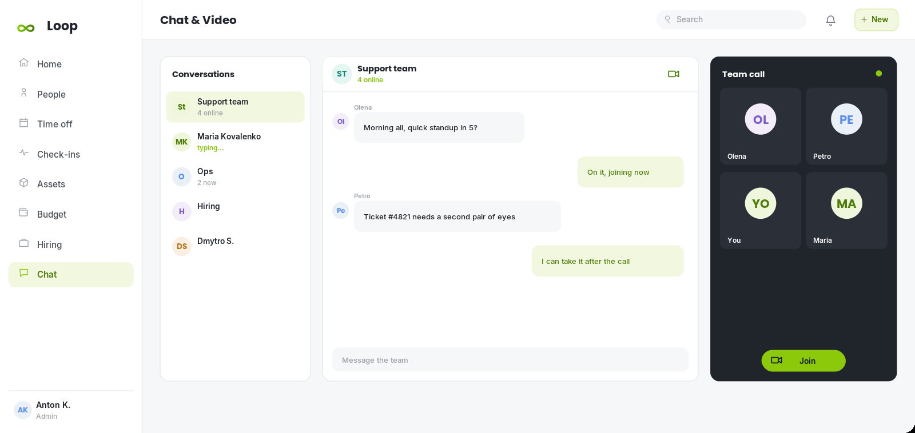Click message 'I can take it after the call'

click(x=607, y=261)
